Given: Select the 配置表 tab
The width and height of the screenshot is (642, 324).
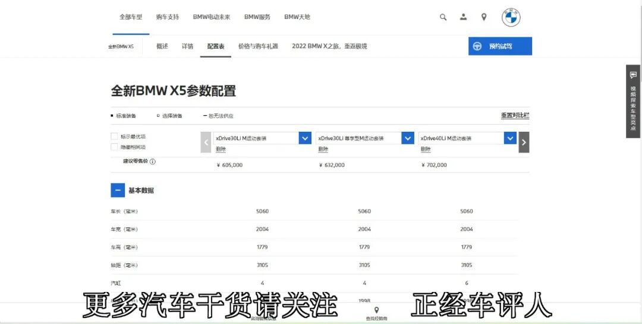Looking at the screenshot, I should (216, 46).
